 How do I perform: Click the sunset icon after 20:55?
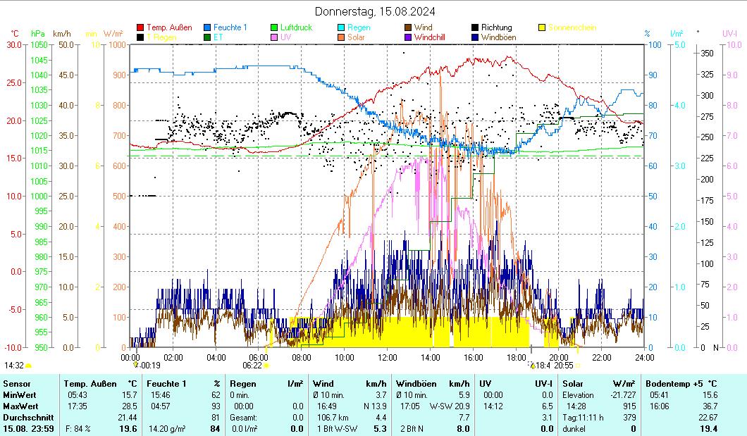point(577,366)
